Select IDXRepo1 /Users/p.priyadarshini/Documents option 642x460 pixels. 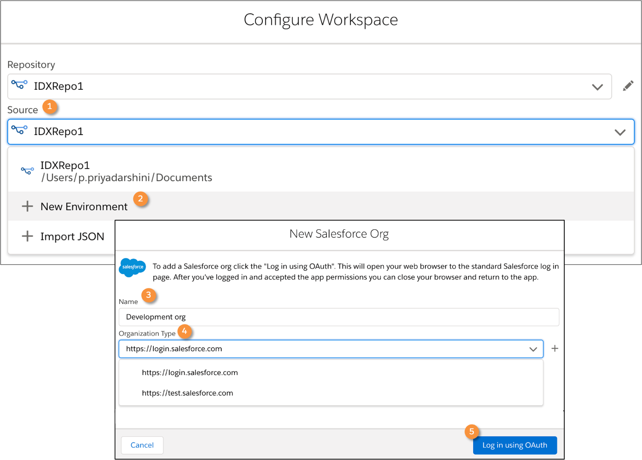[321, 171]
